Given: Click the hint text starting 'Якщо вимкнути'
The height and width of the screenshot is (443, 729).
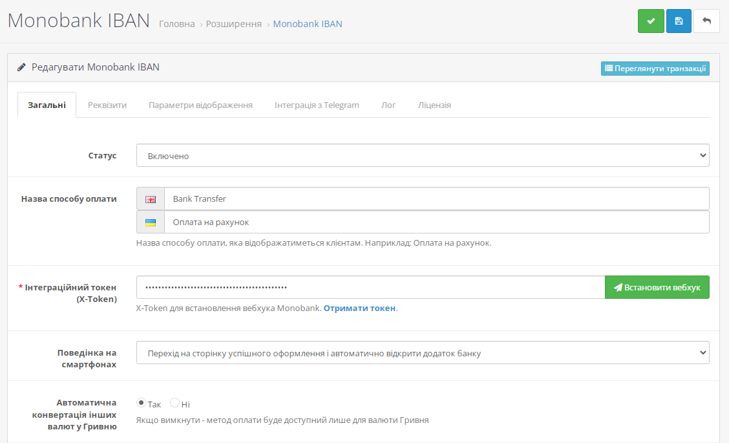Looking at the screenshot, I should [282, 420].
